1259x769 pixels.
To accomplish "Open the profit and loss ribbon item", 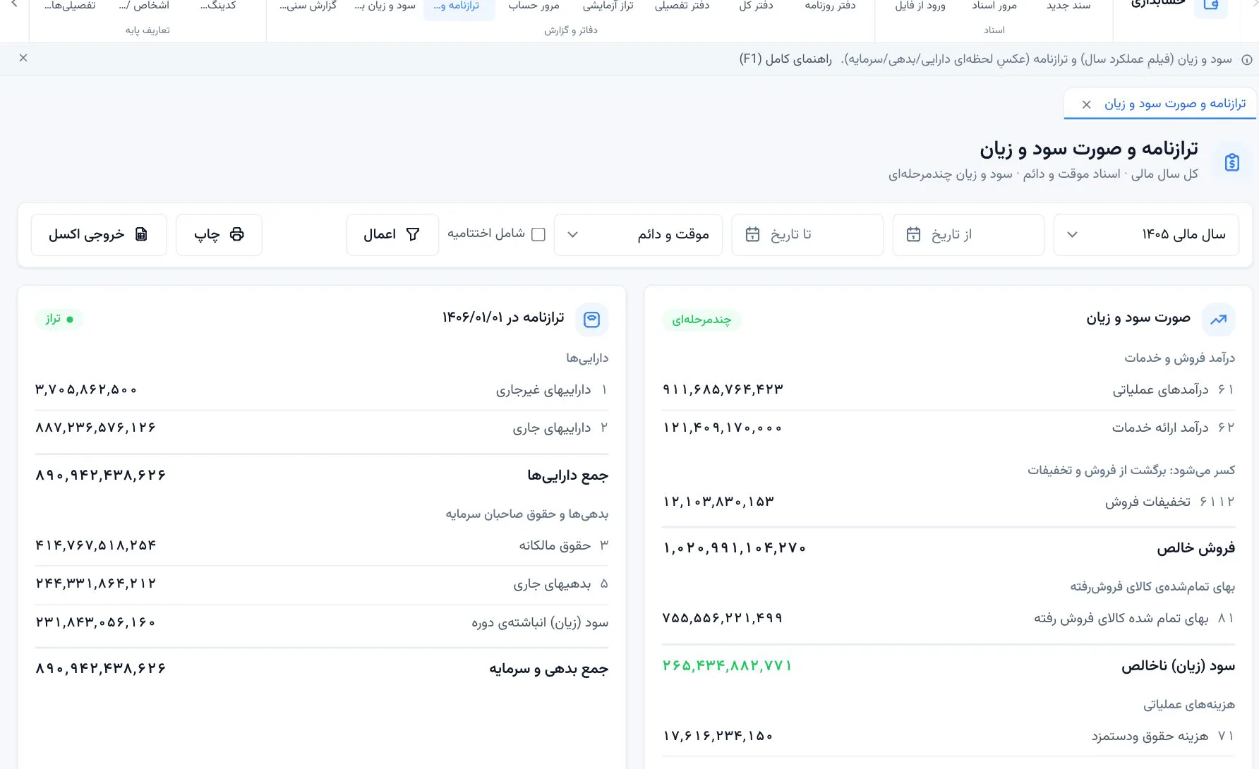I will (385, 6).
